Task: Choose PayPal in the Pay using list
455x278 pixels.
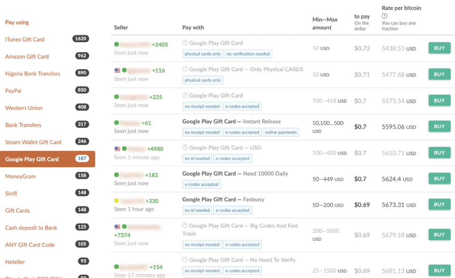Action: [x=13, y=90]
